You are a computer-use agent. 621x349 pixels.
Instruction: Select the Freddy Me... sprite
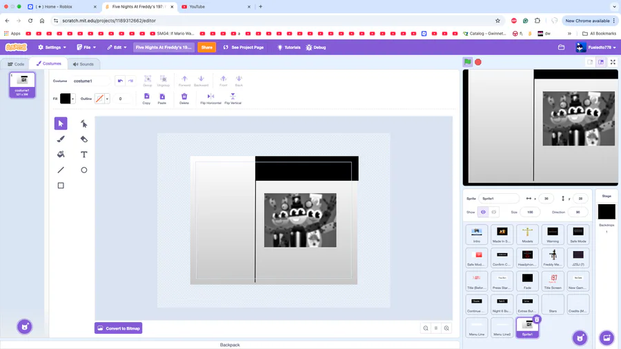553,257
